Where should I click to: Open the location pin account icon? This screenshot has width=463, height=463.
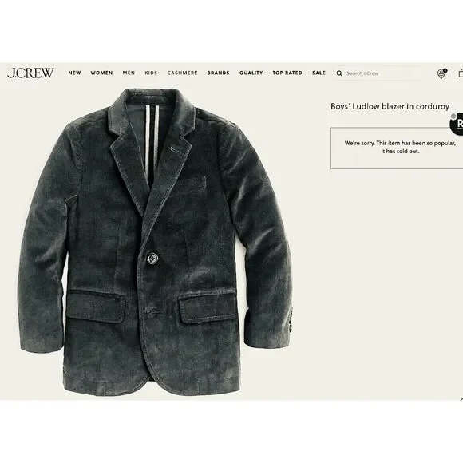click(441, 73)
